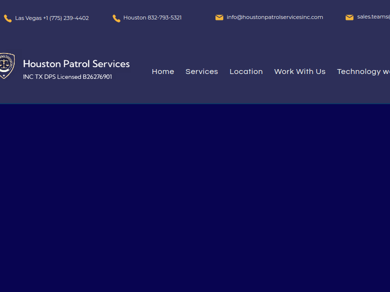This screenshot has height=292, width=390.
Task: Open the Services menu
Action: click(x=201, y=72)
